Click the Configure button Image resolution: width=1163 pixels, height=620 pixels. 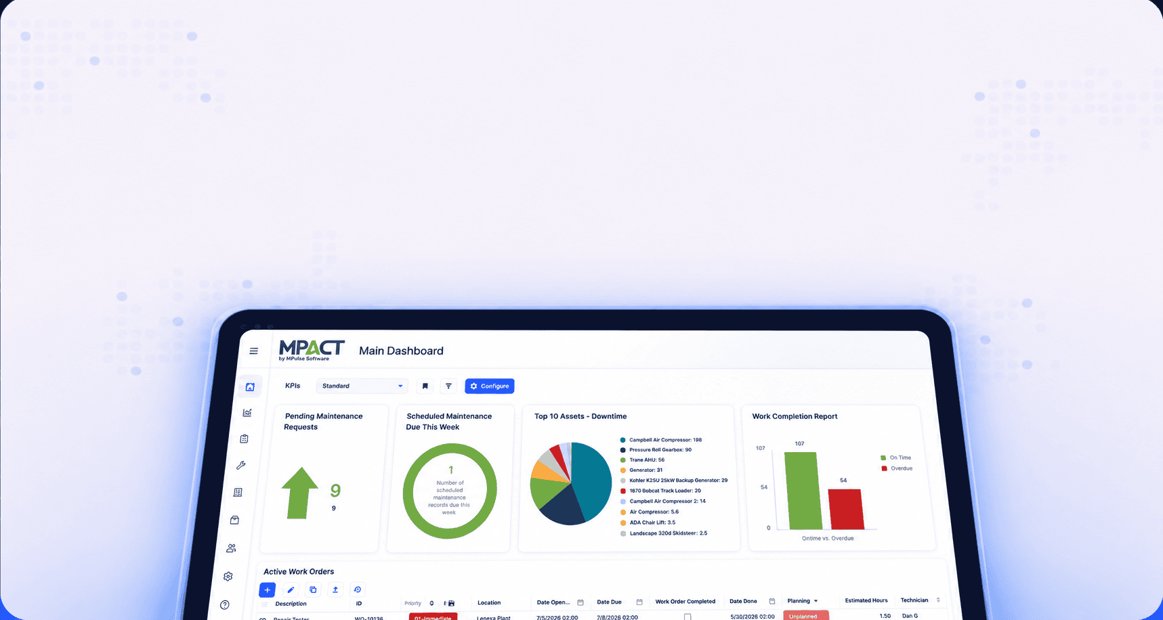click(490, 386)
